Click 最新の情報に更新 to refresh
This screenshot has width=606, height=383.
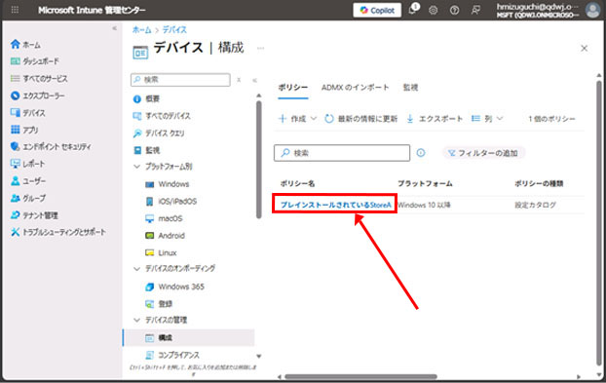coord(361,119)
